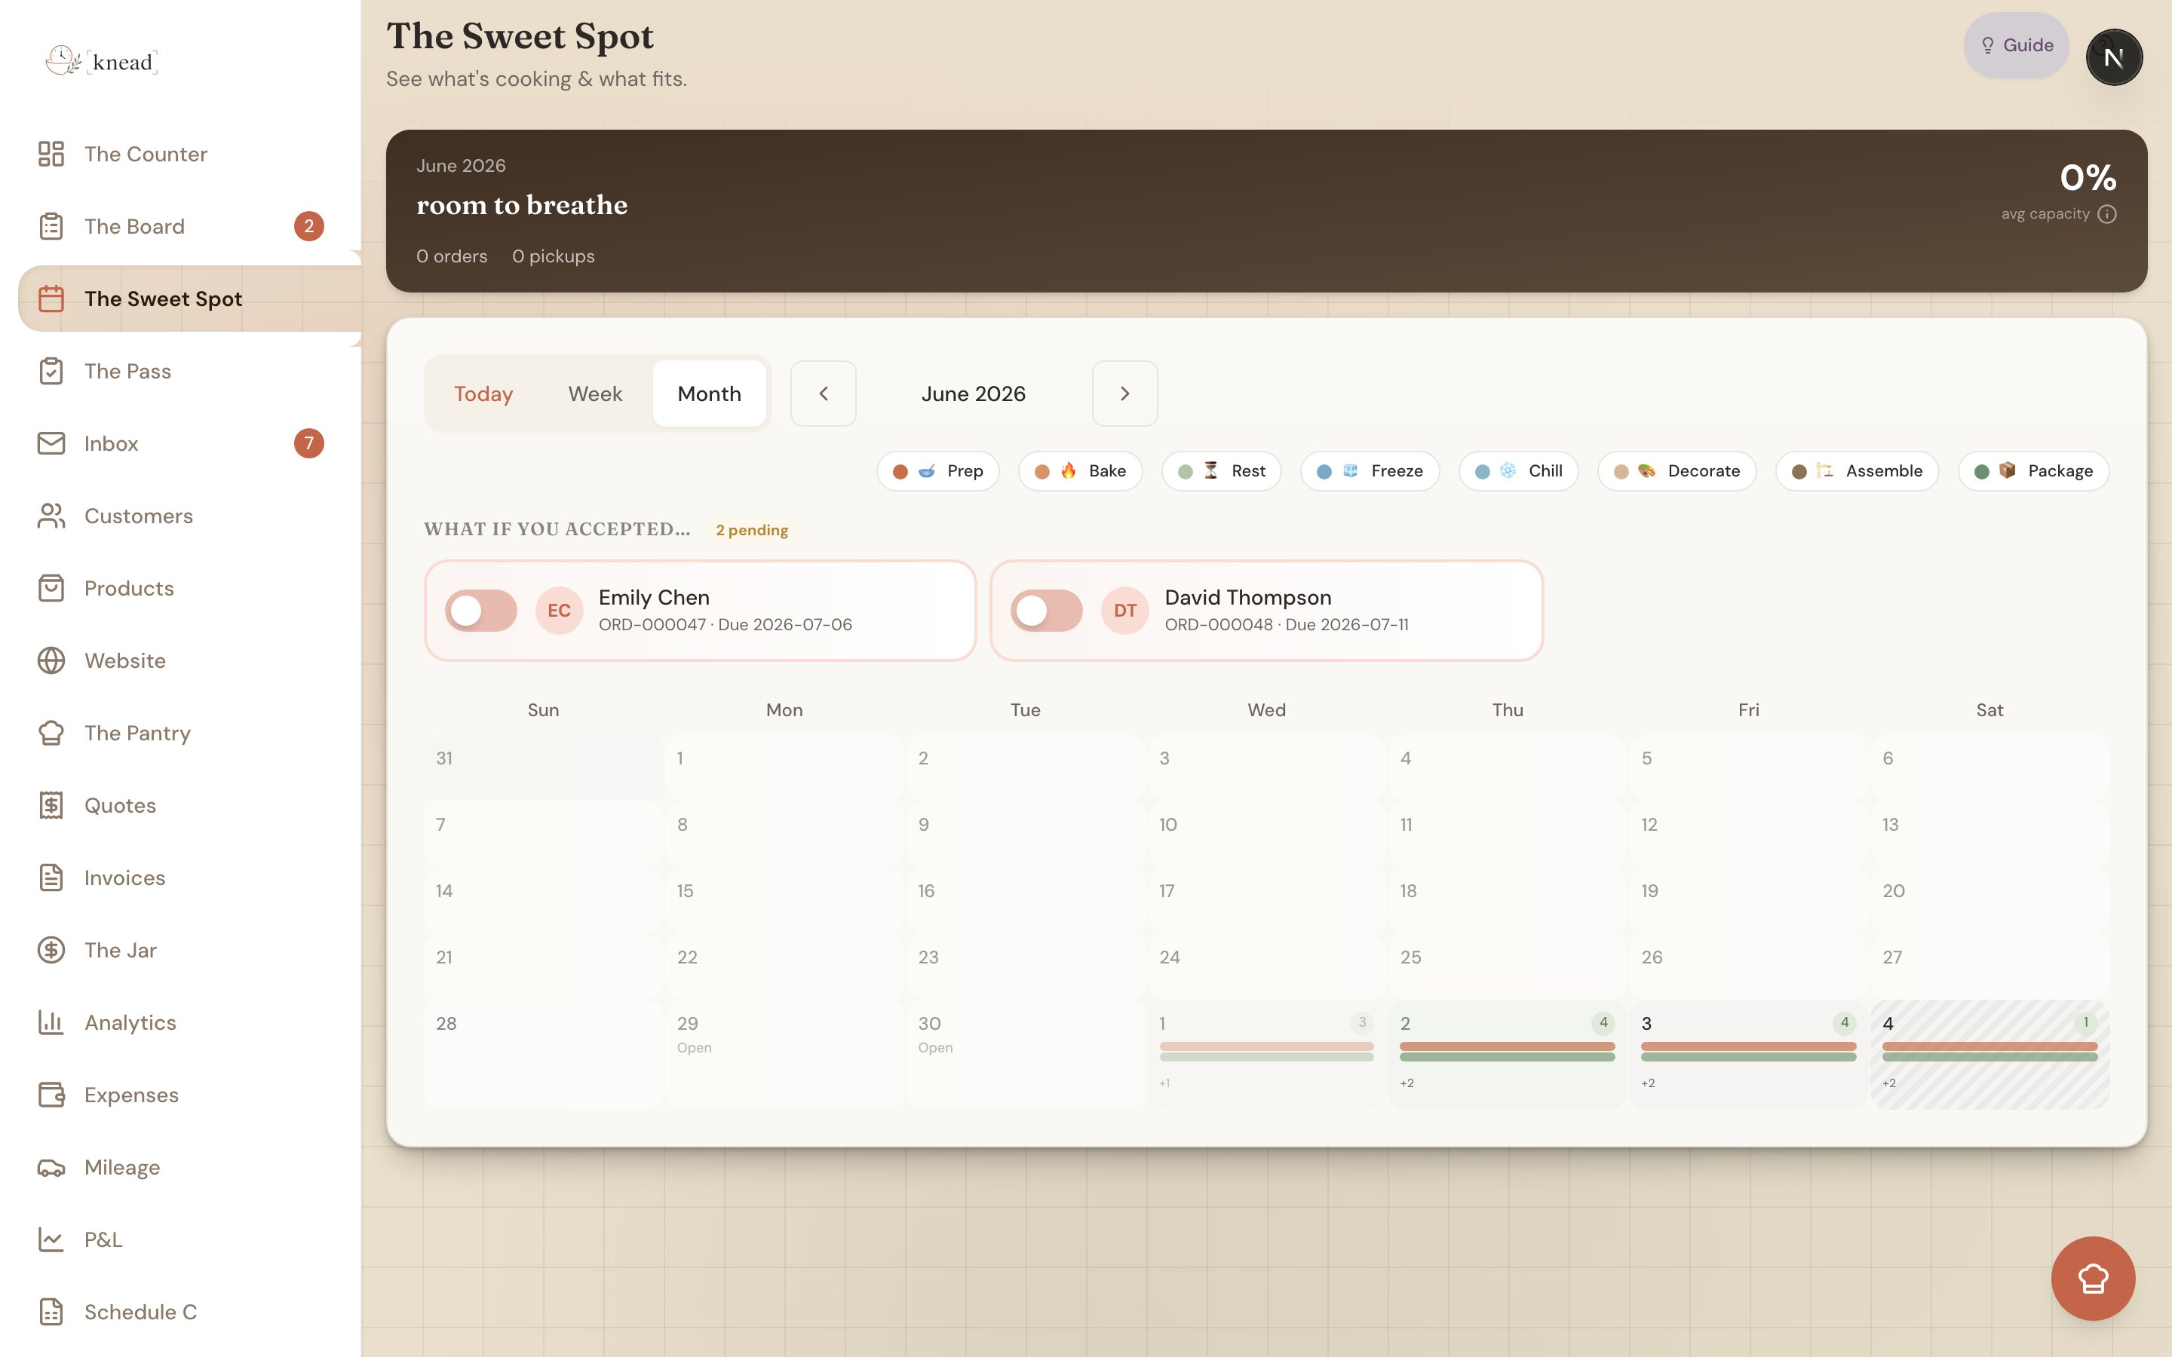
Task: Go to next month with right chevron
Action: (1124, 393)
